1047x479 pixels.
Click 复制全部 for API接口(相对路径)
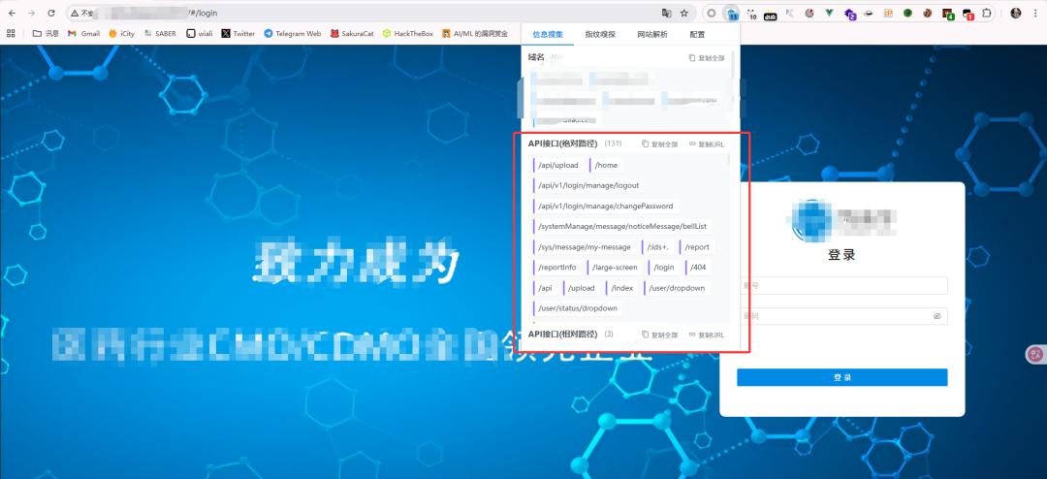pyautogui.click(x=660, y=335)
